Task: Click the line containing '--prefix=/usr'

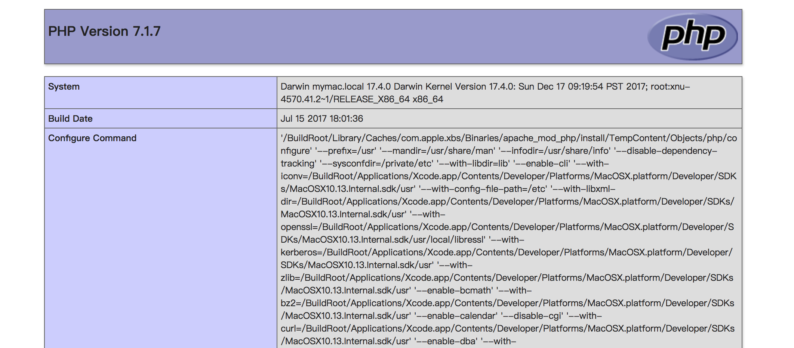Action: 499,151
